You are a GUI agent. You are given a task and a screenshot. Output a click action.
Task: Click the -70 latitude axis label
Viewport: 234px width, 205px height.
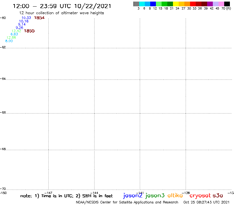click(3, 189)
